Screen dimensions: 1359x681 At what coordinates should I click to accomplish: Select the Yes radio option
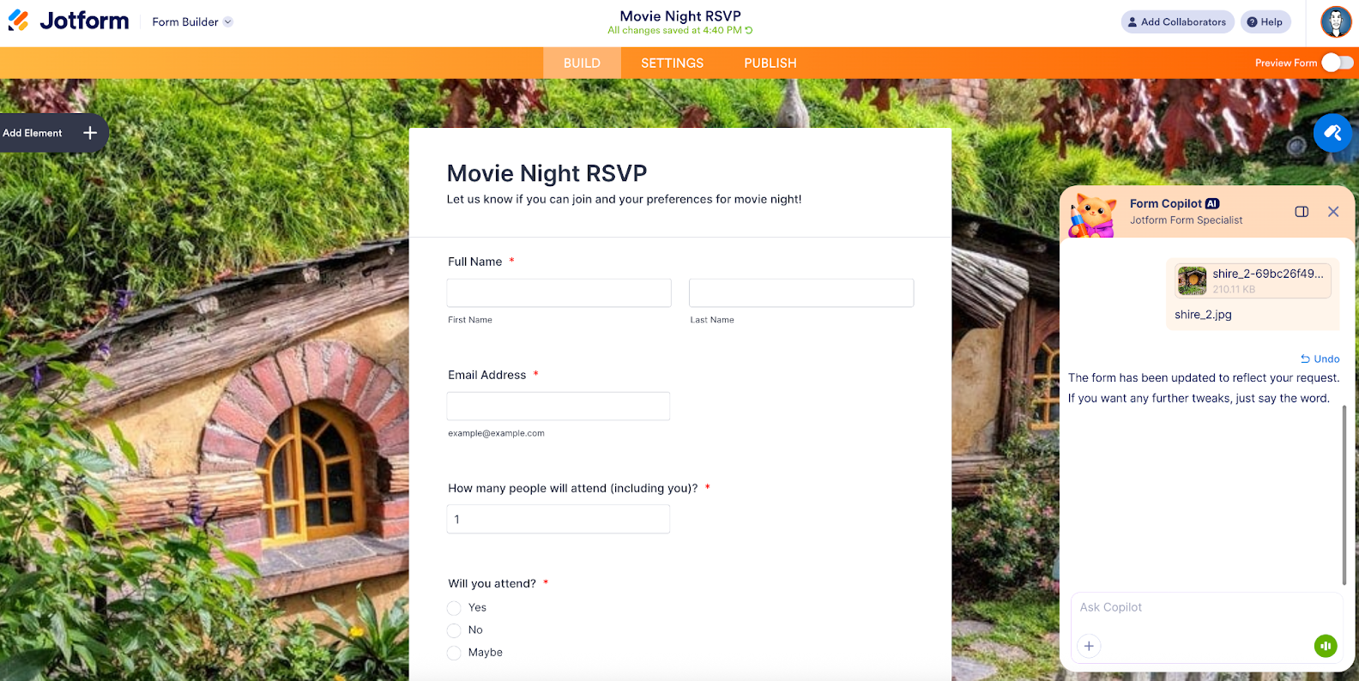coord(454,608)
